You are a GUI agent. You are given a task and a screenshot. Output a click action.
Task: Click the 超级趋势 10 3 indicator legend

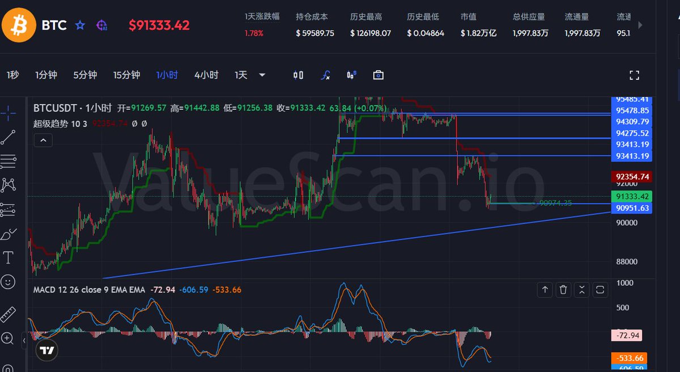tap(60, 123)
